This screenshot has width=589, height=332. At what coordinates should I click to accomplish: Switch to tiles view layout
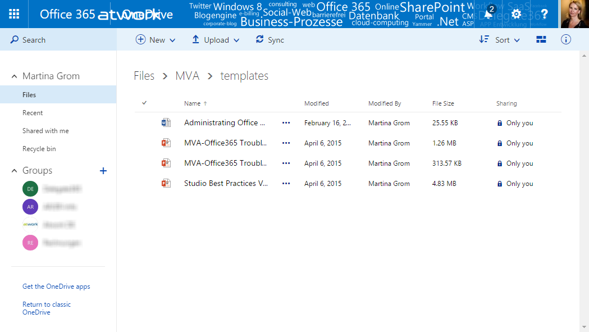tap(541, 40)
